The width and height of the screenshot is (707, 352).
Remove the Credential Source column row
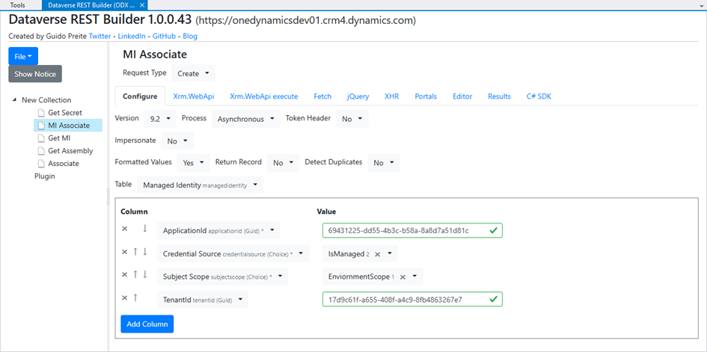pos(124,252)
